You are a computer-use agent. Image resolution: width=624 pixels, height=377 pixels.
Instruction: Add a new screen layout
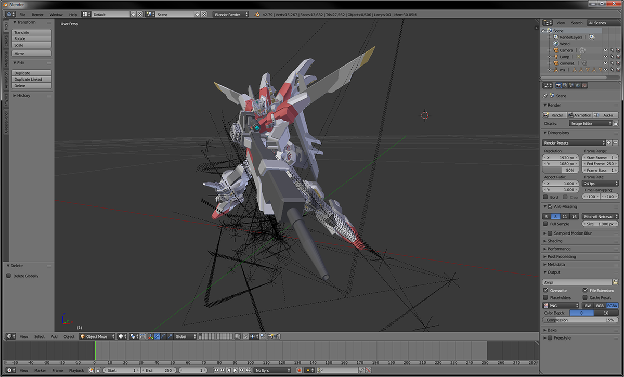click(134, 14)
